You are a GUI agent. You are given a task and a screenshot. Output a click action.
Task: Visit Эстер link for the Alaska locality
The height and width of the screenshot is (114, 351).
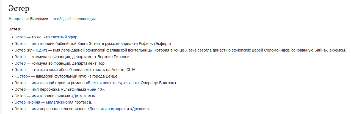[20, 70]
